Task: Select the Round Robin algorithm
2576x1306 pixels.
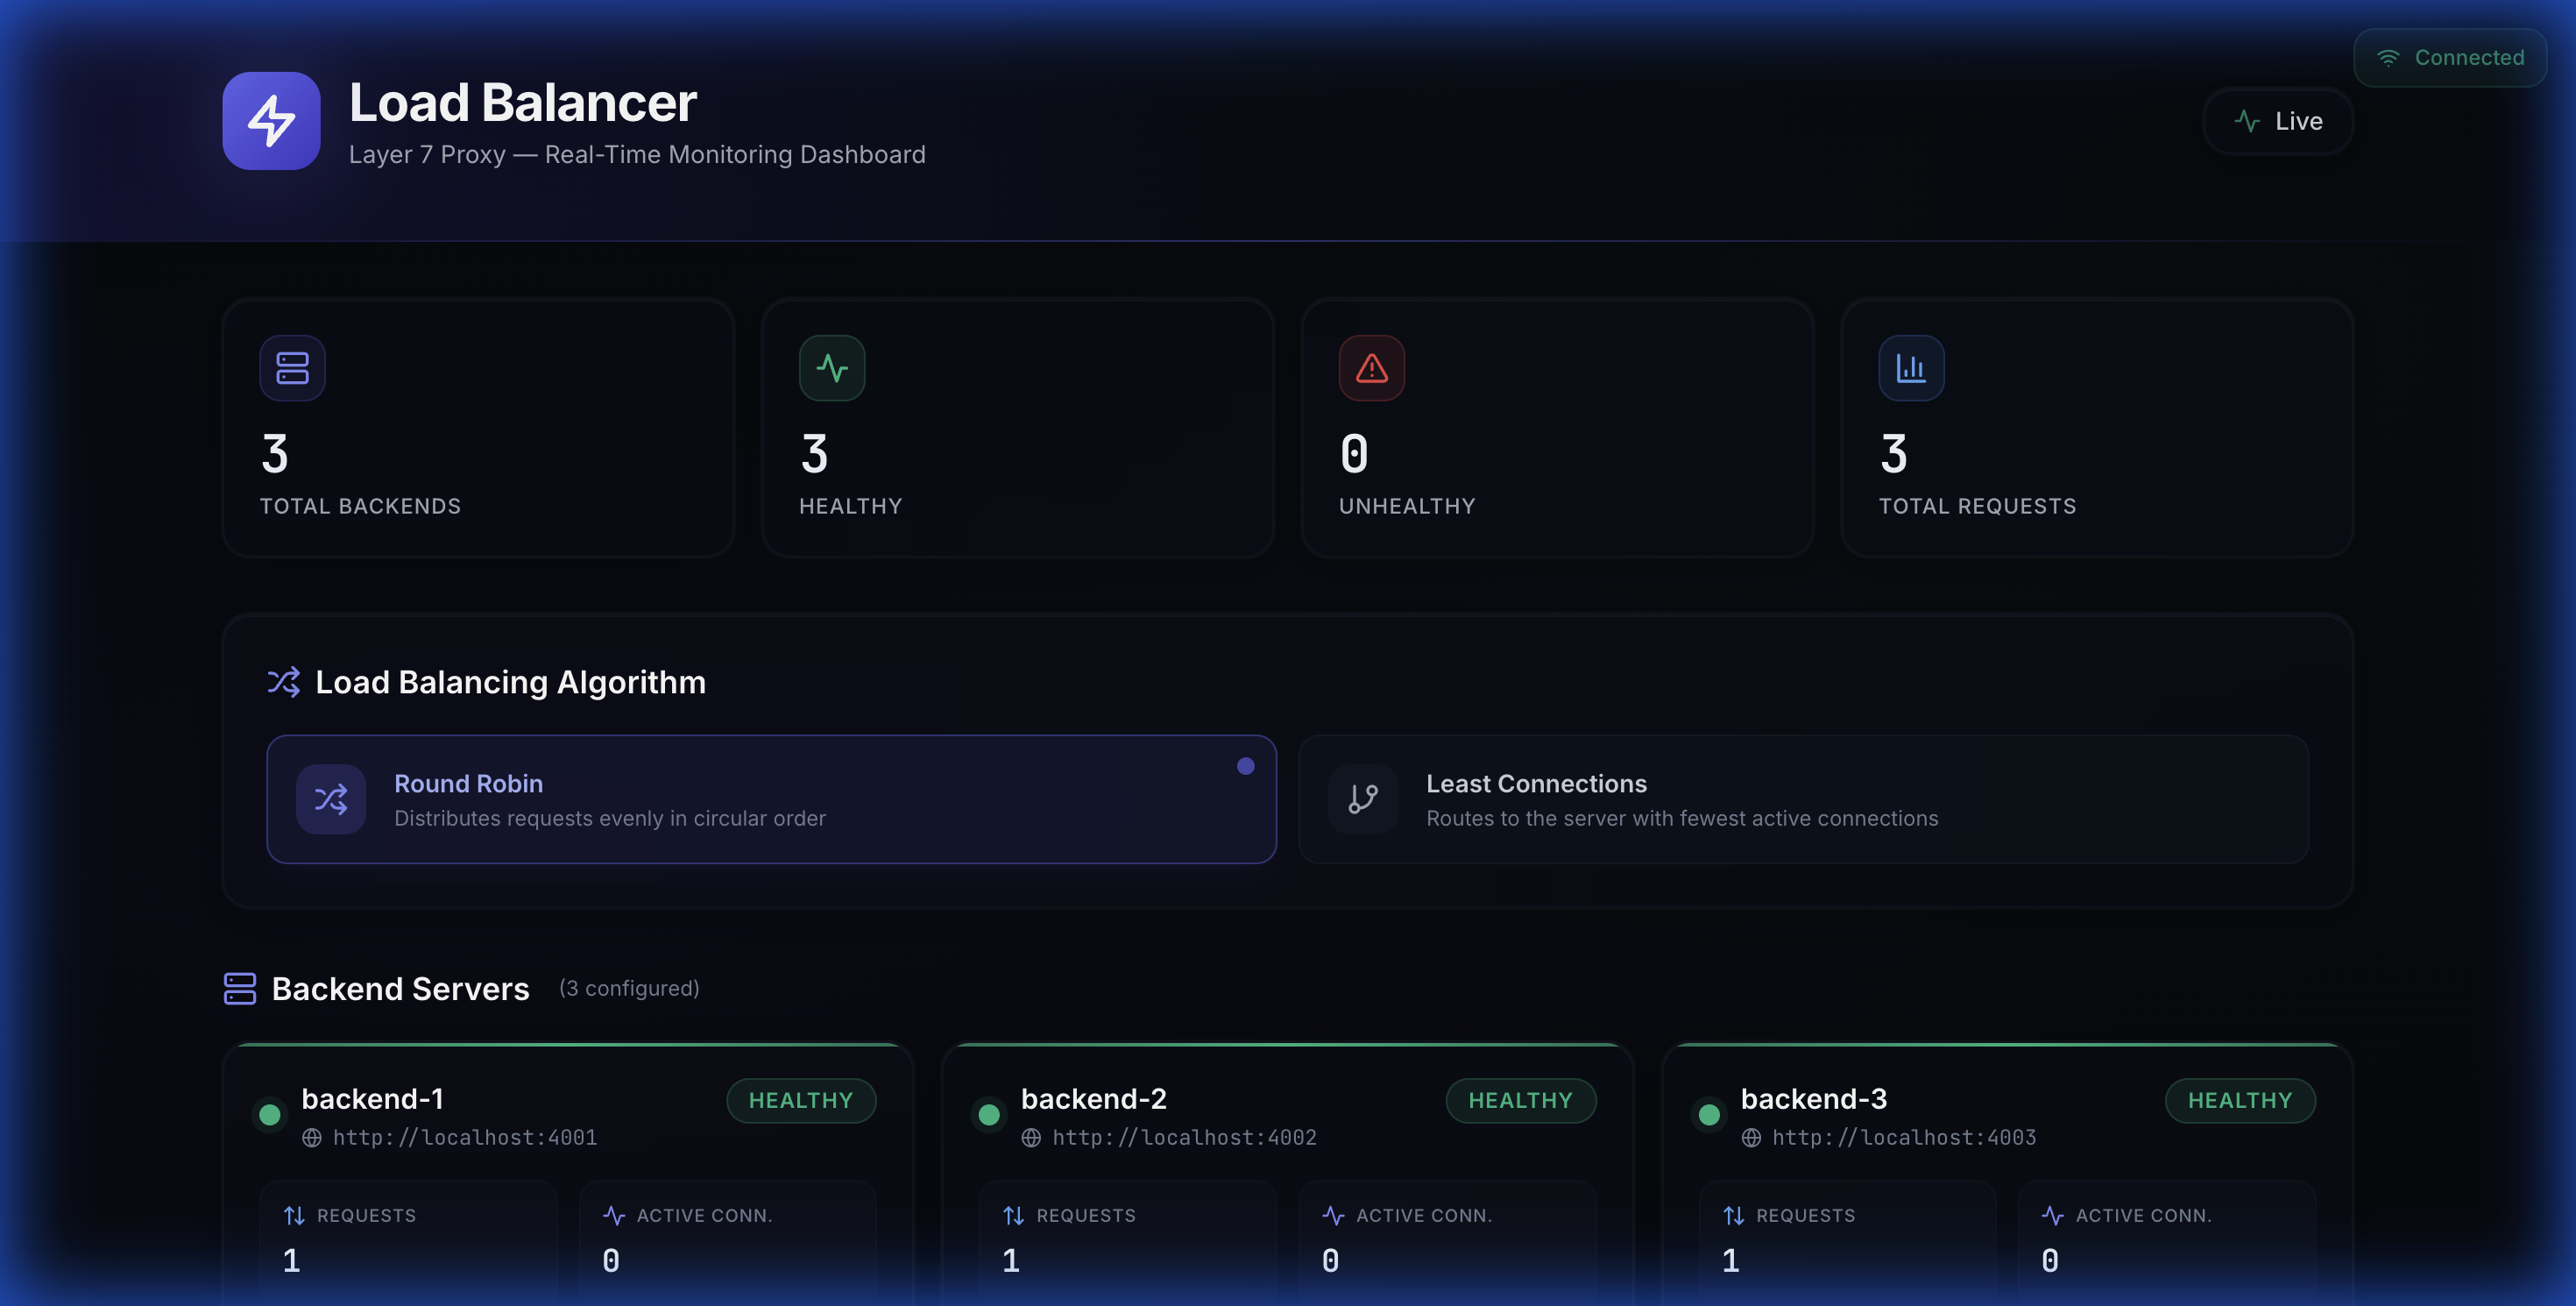Action: [770, 799]
